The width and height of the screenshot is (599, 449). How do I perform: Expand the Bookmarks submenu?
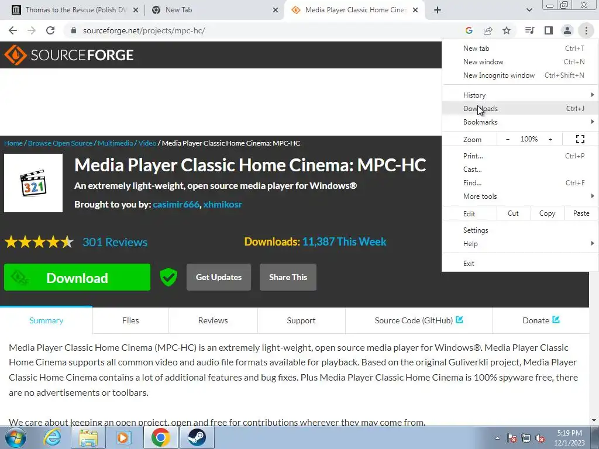[520, 122]
